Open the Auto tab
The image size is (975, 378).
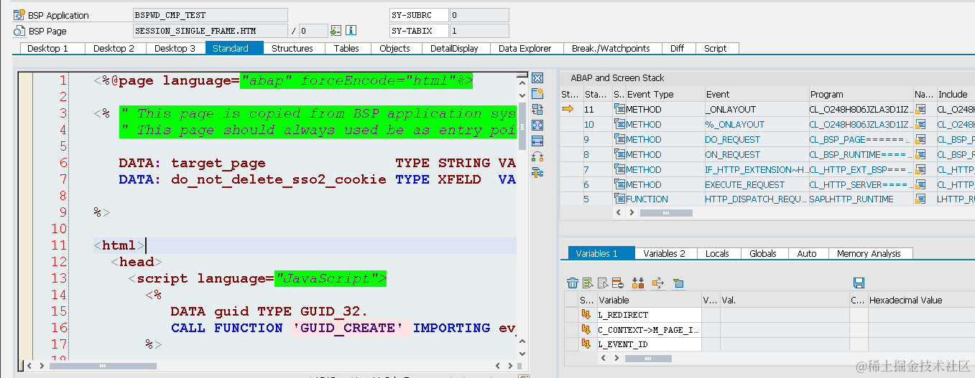[807, 253]
